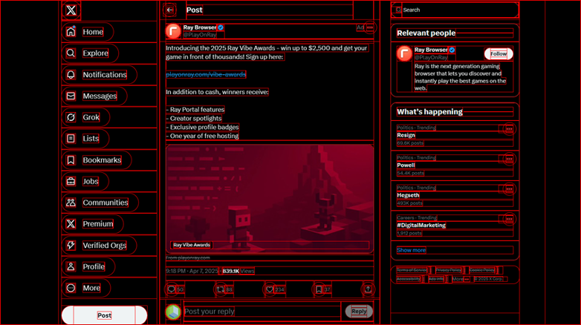Click the X logo in the sidebar

(71, 10)
